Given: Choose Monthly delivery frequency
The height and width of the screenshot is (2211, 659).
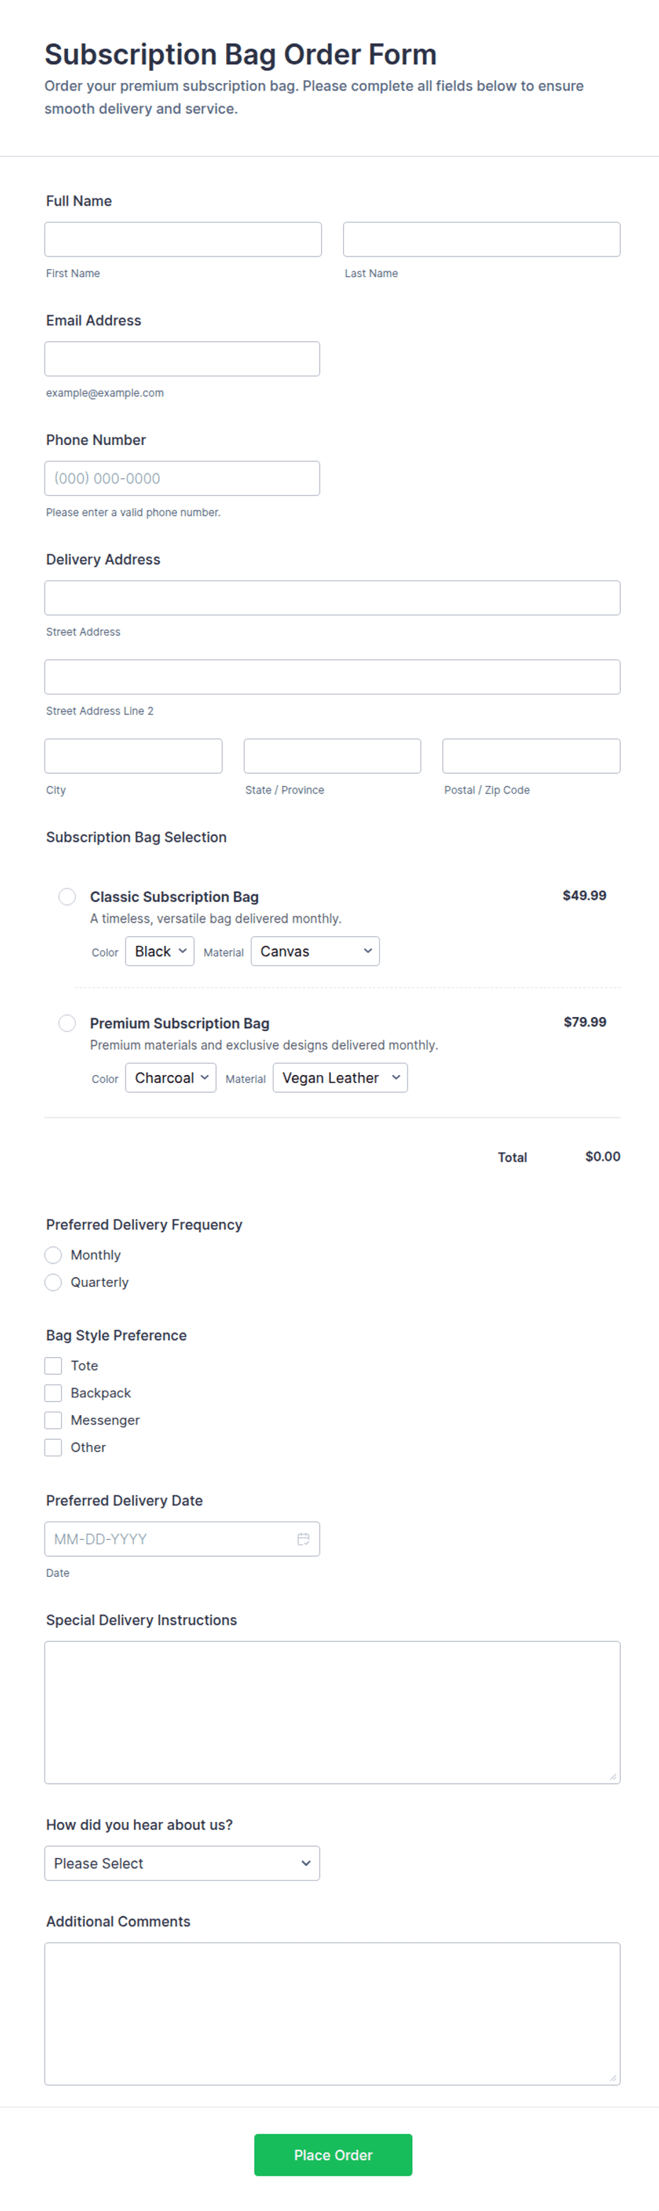Looking at the screenshot, I should (53, 1255).
